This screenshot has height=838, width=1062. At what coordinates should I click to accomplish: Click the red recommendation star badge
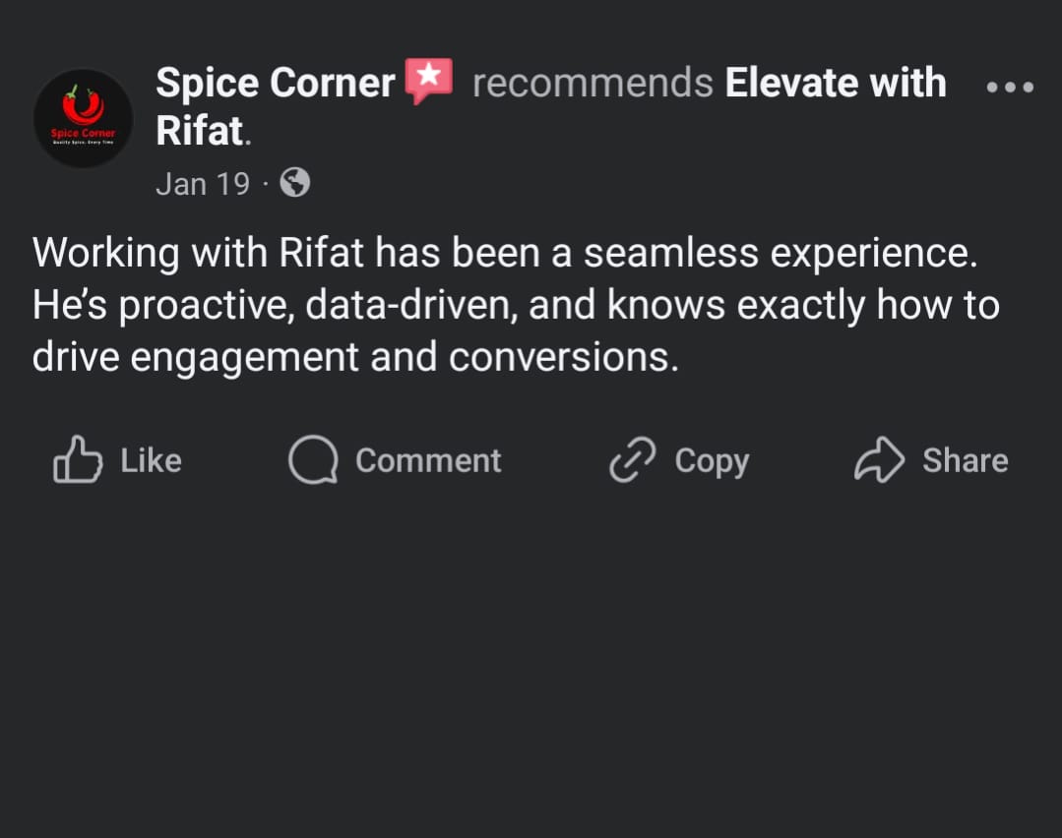pyautogui.click(x=429, y=82)
